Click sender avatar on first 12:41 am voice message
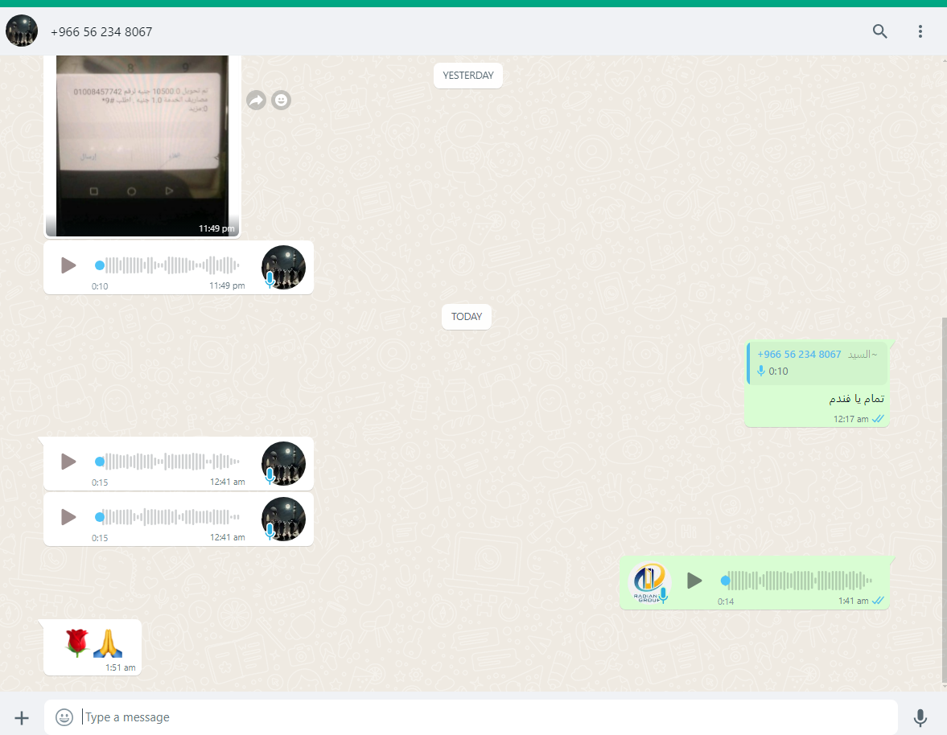 (x=283, y=463)
